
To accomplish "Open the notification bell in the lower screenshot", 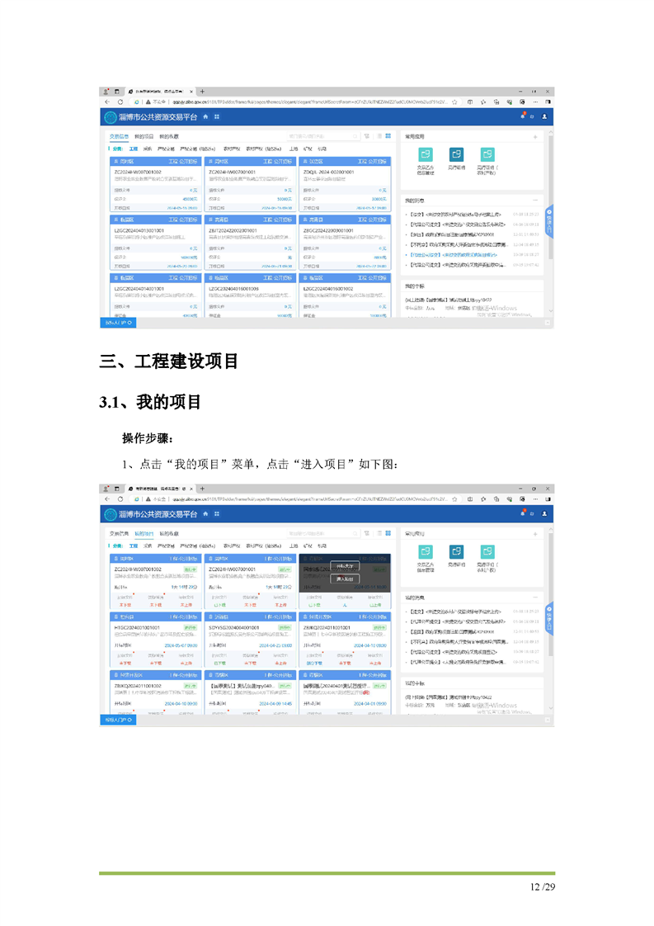I will click(522, 513).
